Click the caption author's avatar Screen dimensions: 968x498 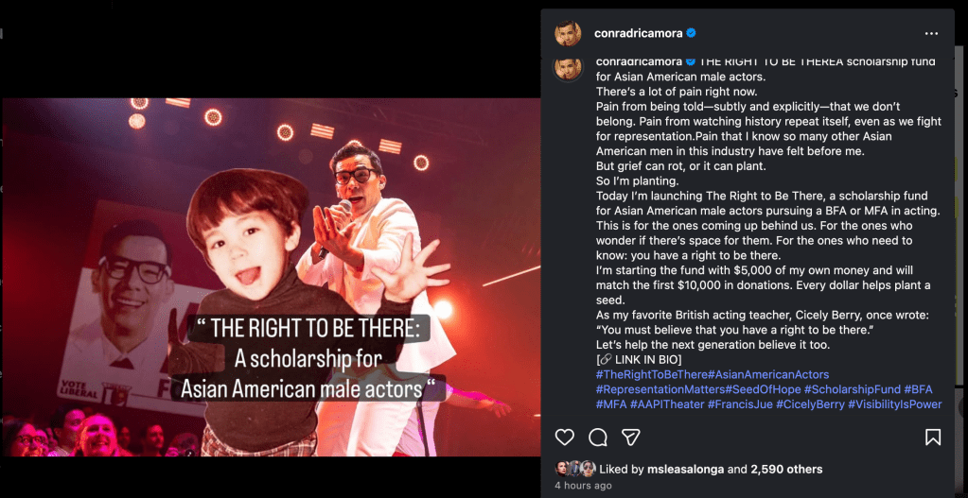tap(568, 67)
